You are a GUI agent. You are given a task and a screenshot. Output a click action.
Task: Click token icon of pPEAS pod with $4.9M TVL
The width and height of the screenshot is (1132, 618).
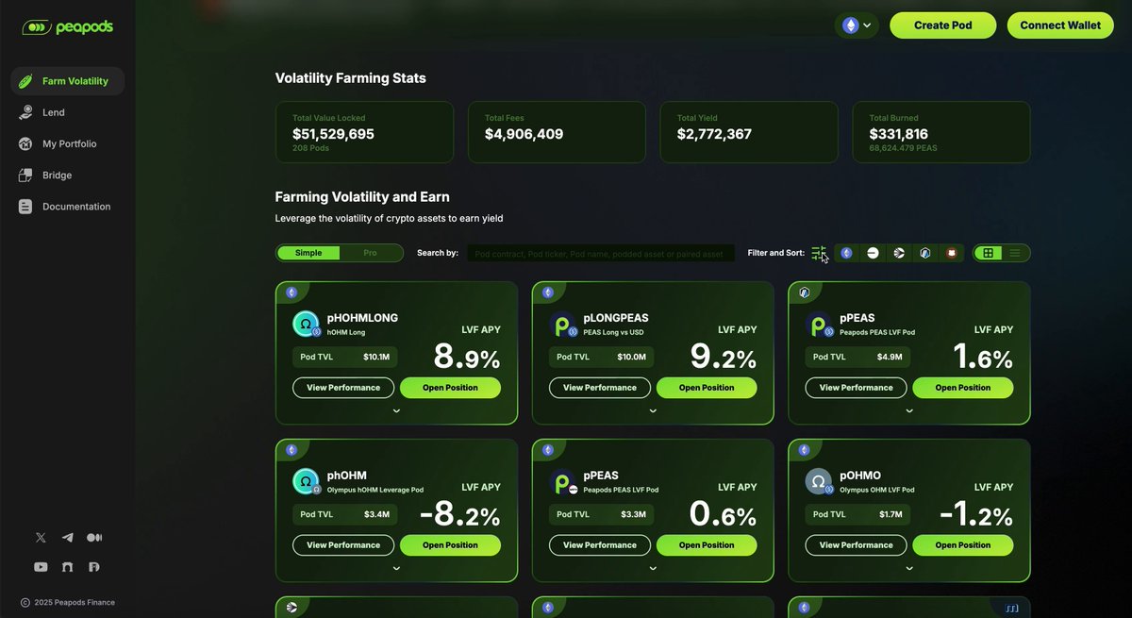(x=819, y=325)
